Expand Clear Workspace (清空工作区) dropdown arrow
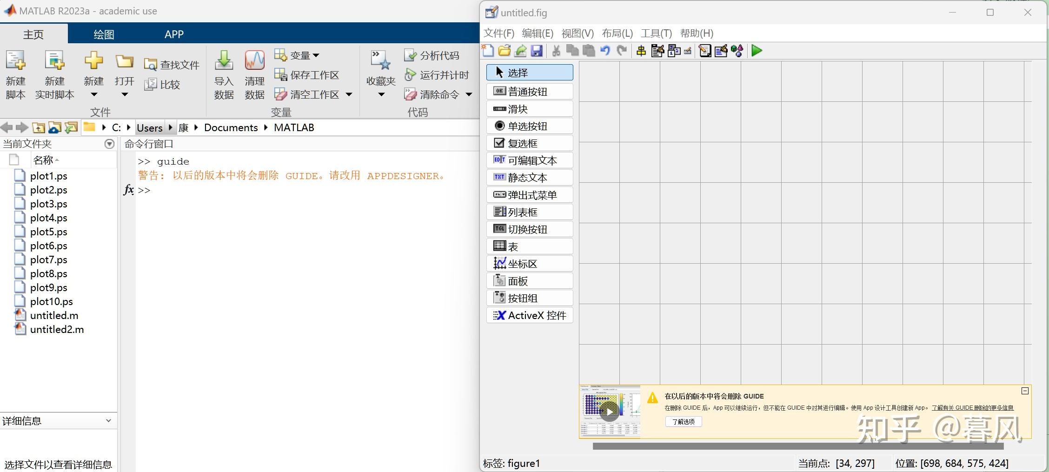 pyautogui.click(x=349, y=94)
